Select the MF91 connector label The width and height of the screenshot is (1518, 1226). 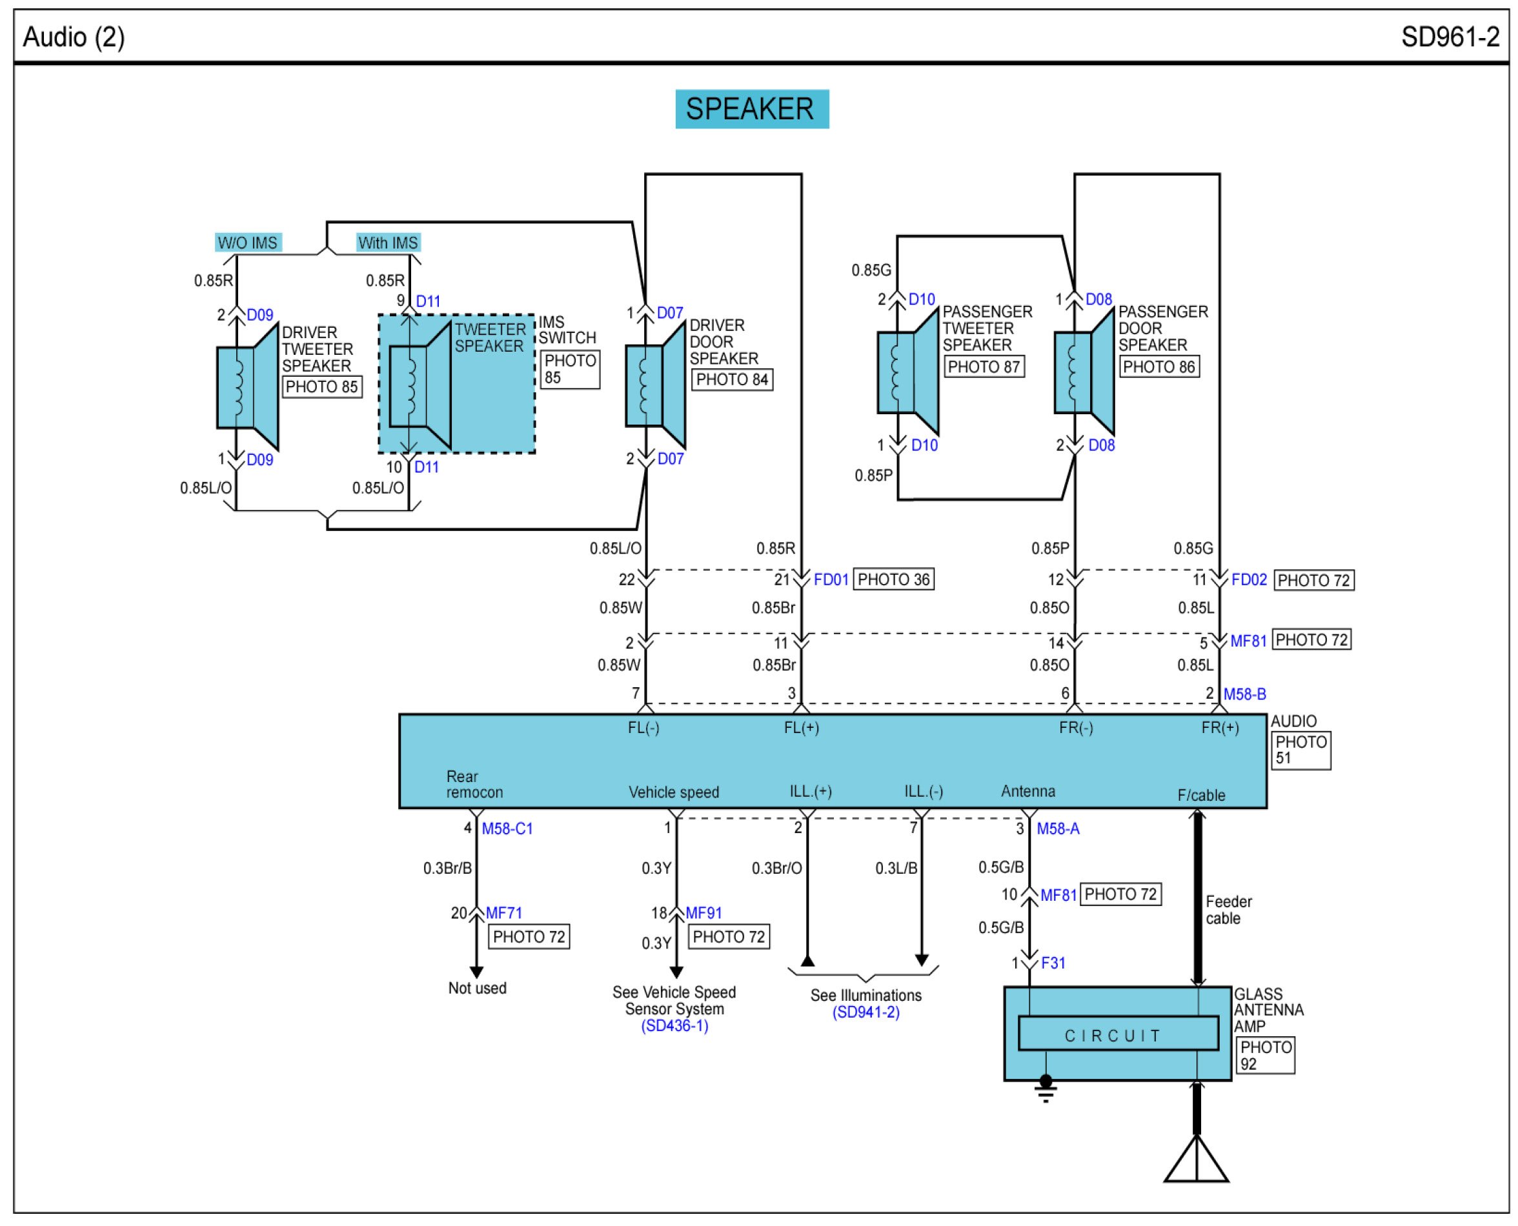(x=703, y=913)
